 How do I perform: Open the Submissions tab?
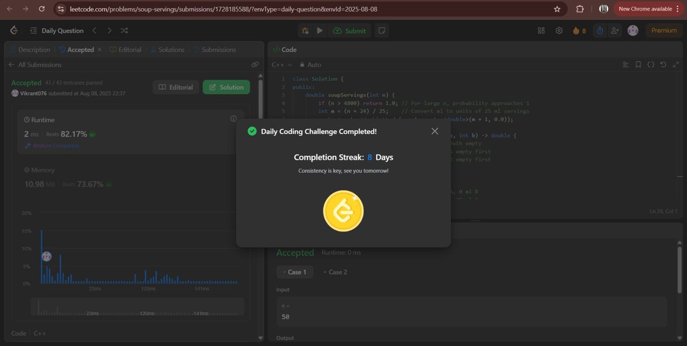(x=215, y=50)
